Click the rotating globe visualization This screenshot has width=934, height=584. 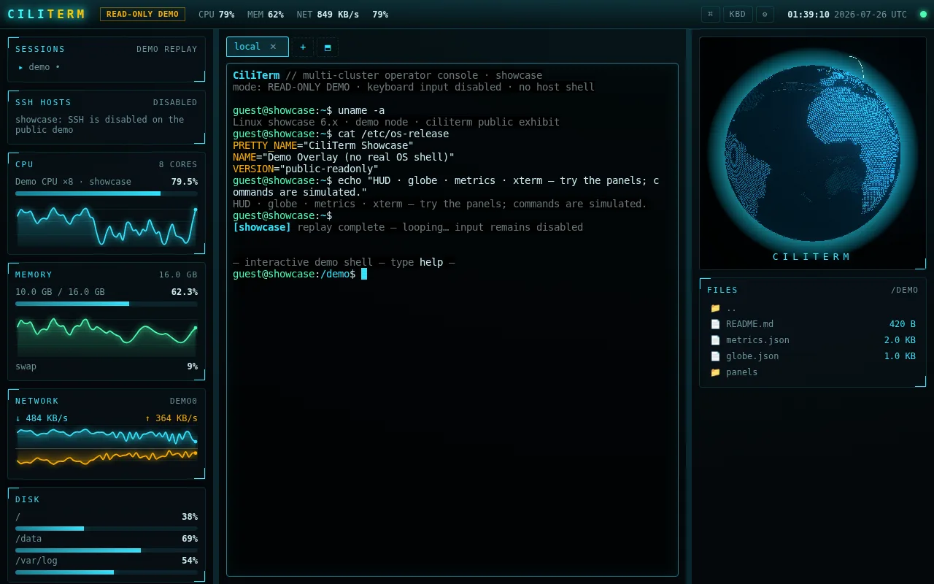pos(812,153)
